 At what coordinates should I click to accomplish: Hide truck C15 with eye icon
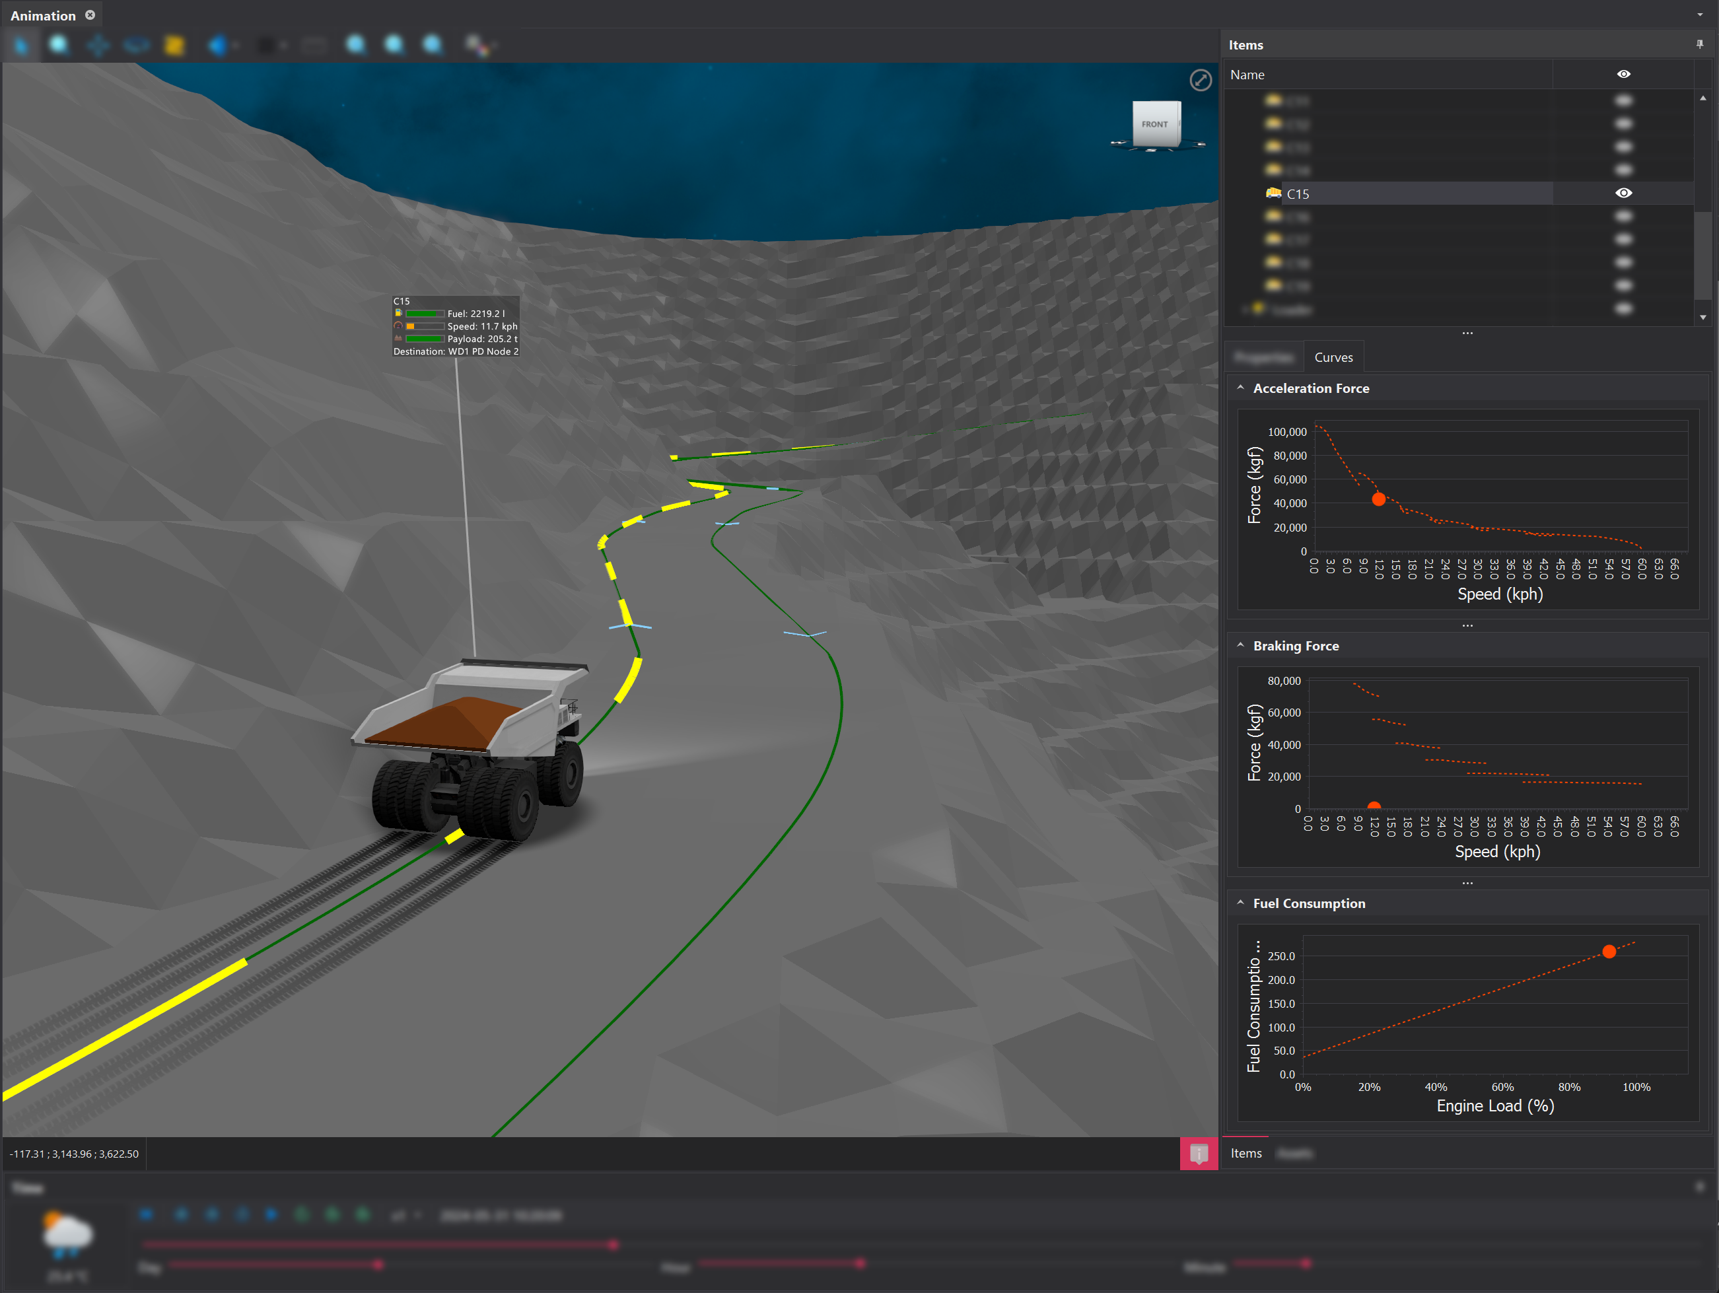pyautogui.click(x=1623, y=193)
